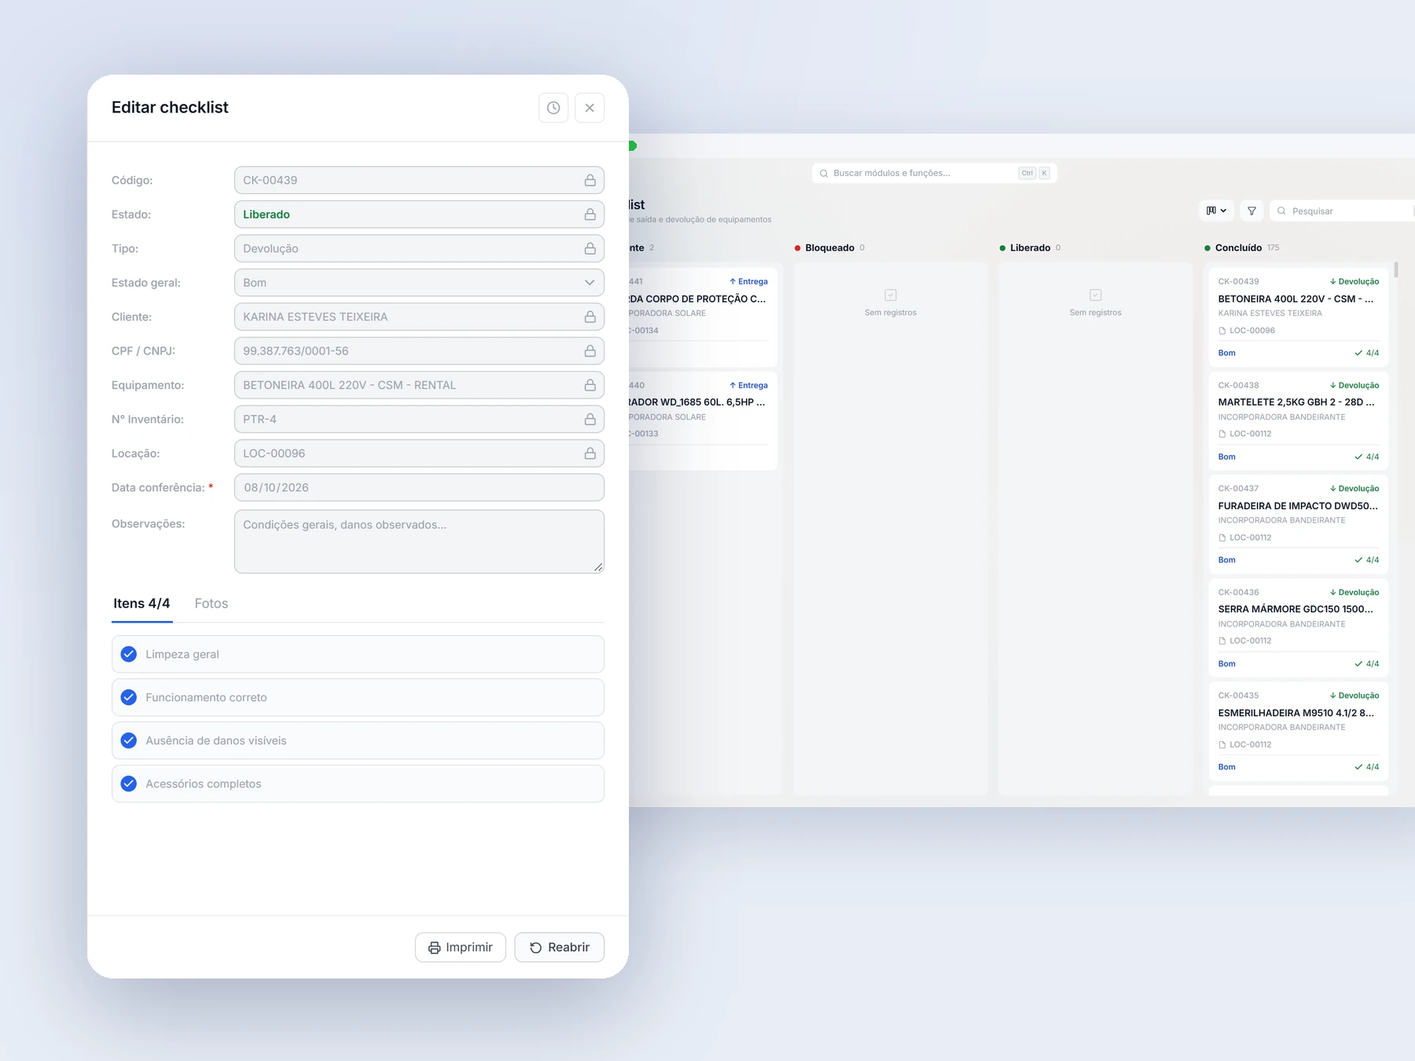Click the Reabrir button
This screenshot has width=1415, height=1061.
pyautogui.click(x=559, y=947)
